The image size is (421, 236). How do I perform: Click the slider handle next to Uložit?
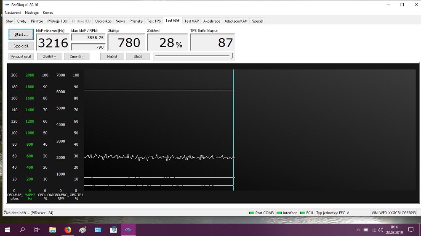(x=232, y=56)
